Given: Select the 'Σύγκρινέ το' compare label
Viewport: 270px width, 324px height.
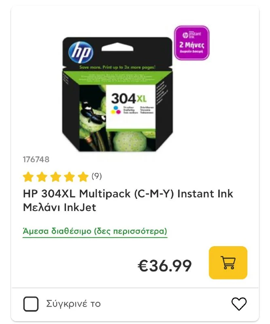Looking at the screenshot, I should [x=73, y=304].
